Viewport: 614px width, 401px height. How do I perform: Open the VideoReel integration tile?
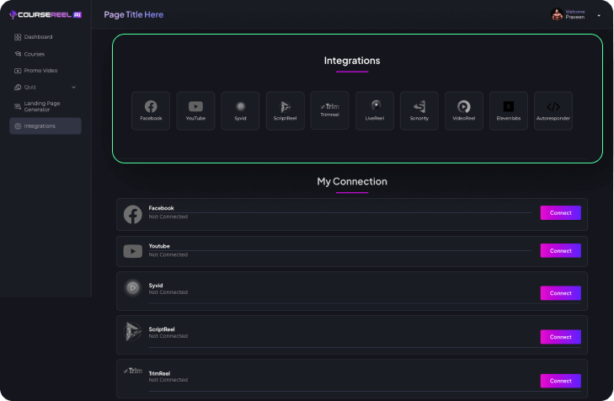click(x=463, y=111)
